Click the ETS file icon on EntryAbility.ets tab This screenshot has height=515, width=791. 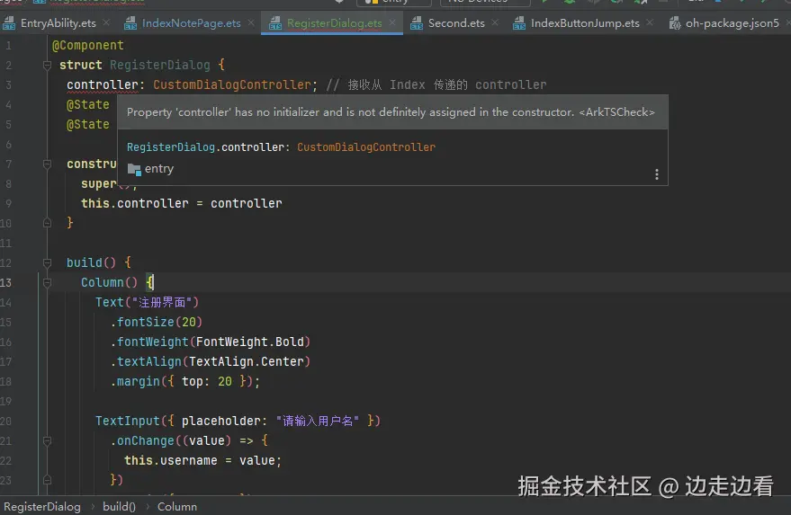(9, 23)
